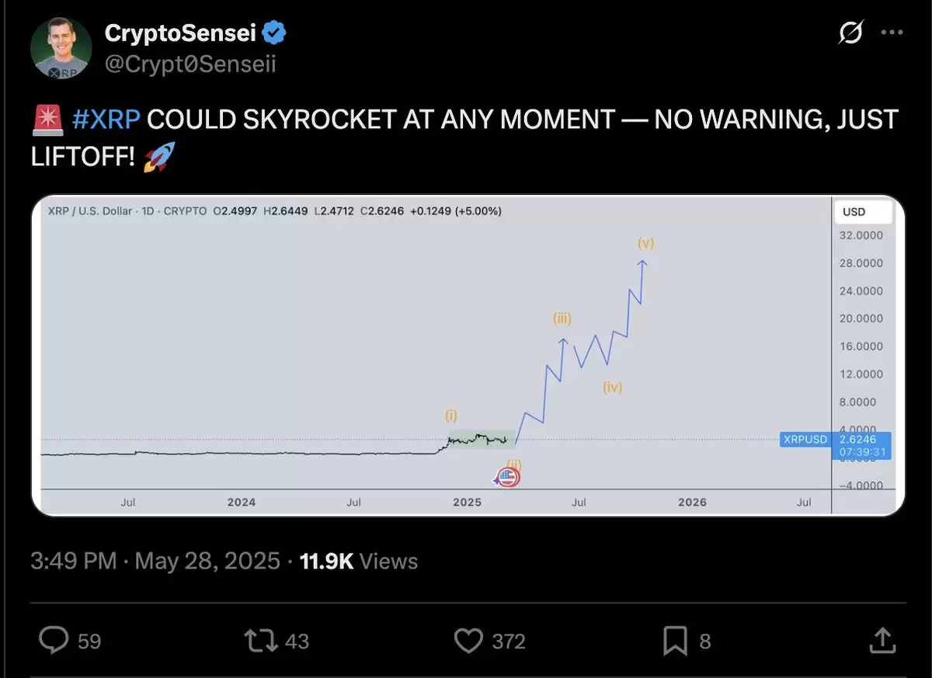The image size is (932, 678).
Task: Click the XRPUSD price tag label
Action: tap(805, 440)
